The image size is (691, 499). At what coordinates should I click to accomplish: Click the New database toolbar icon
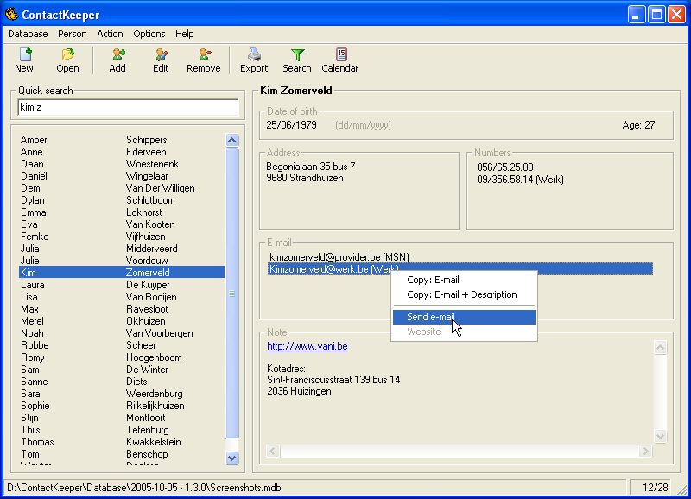[x=24, y=55]
